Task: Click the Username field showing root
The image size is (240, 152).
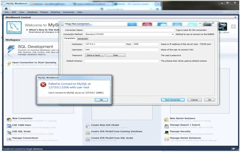Action: (122, 50)
